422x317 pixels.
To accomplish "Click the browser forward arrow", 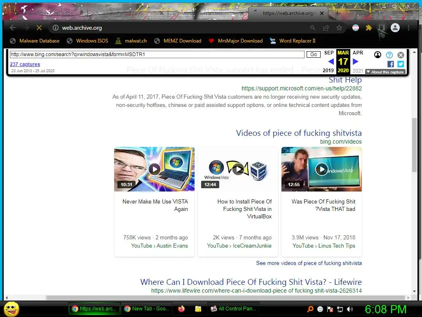I will [x=26, y=28].
